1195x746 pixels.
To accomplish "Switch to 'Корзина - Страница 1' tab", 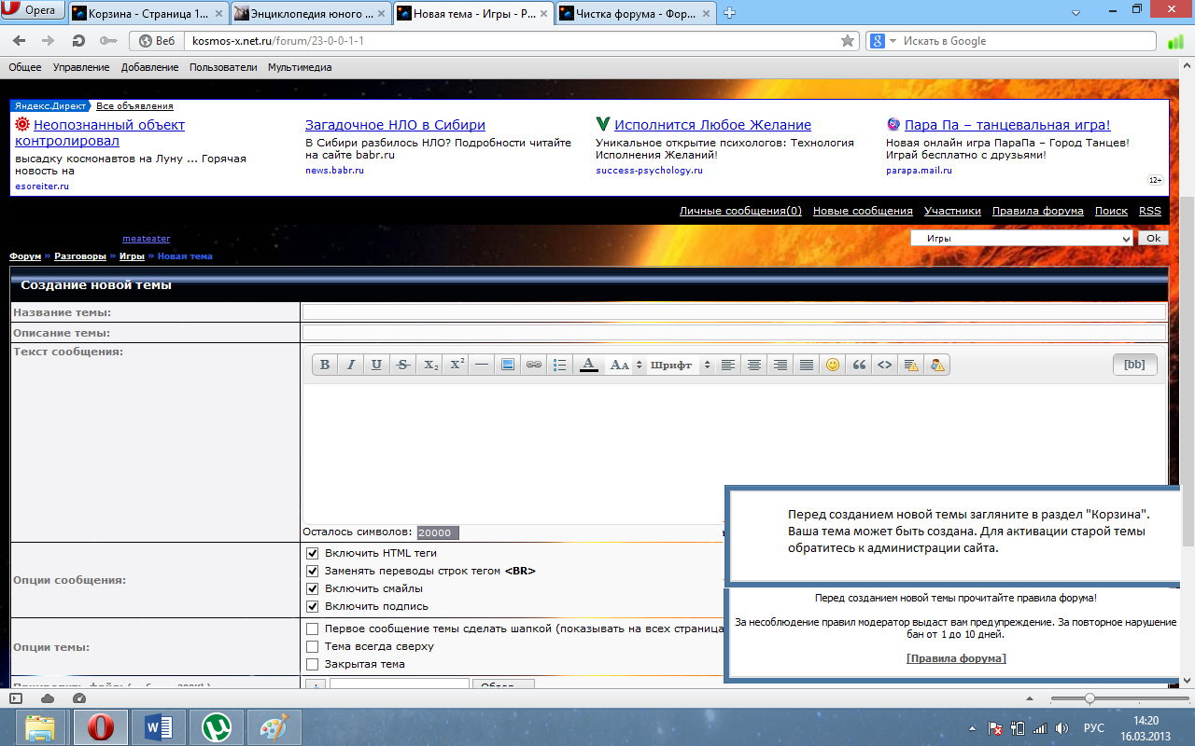I will click(148, 13).
